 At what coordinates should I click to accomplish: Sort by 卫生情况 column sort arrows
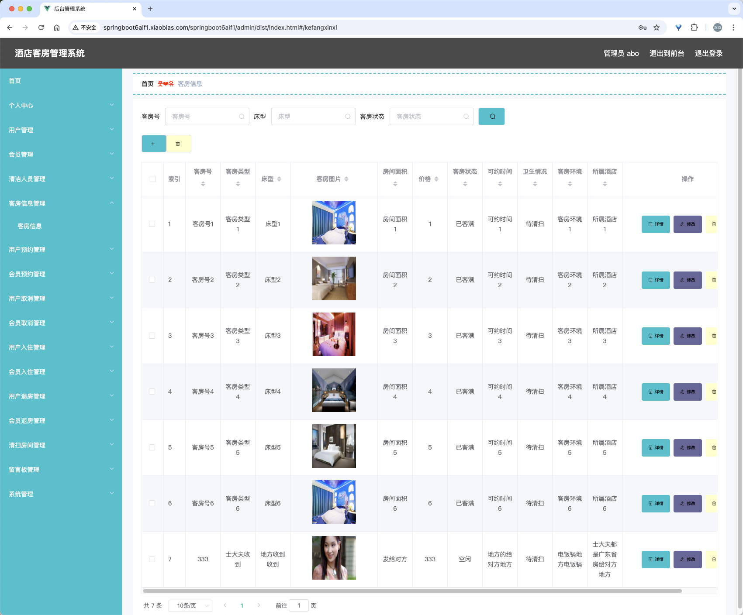[x=535, y=184]
